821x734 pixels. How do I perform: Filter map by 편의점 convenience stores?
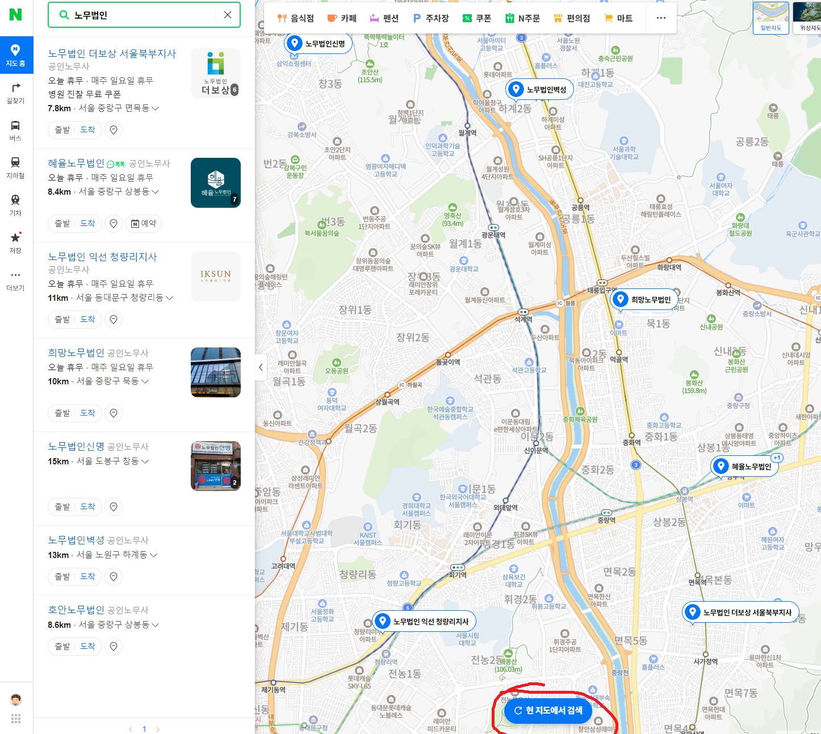point(572,18)
